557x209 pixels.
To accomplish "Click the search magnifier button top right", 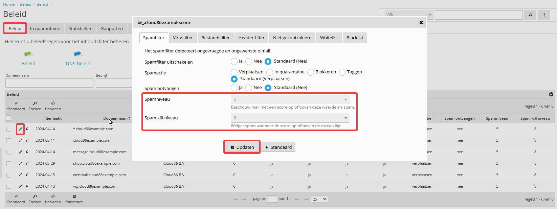I will tap(530, 15).
